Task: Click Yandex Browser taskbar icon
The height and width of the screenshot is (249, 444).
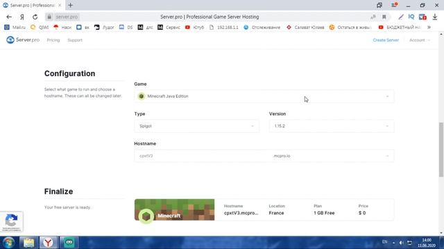Action: [x=48, y=243]
